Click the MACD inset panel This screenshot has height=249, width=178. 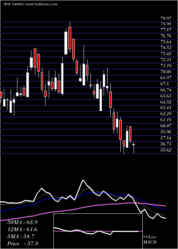tap(98, 231)
